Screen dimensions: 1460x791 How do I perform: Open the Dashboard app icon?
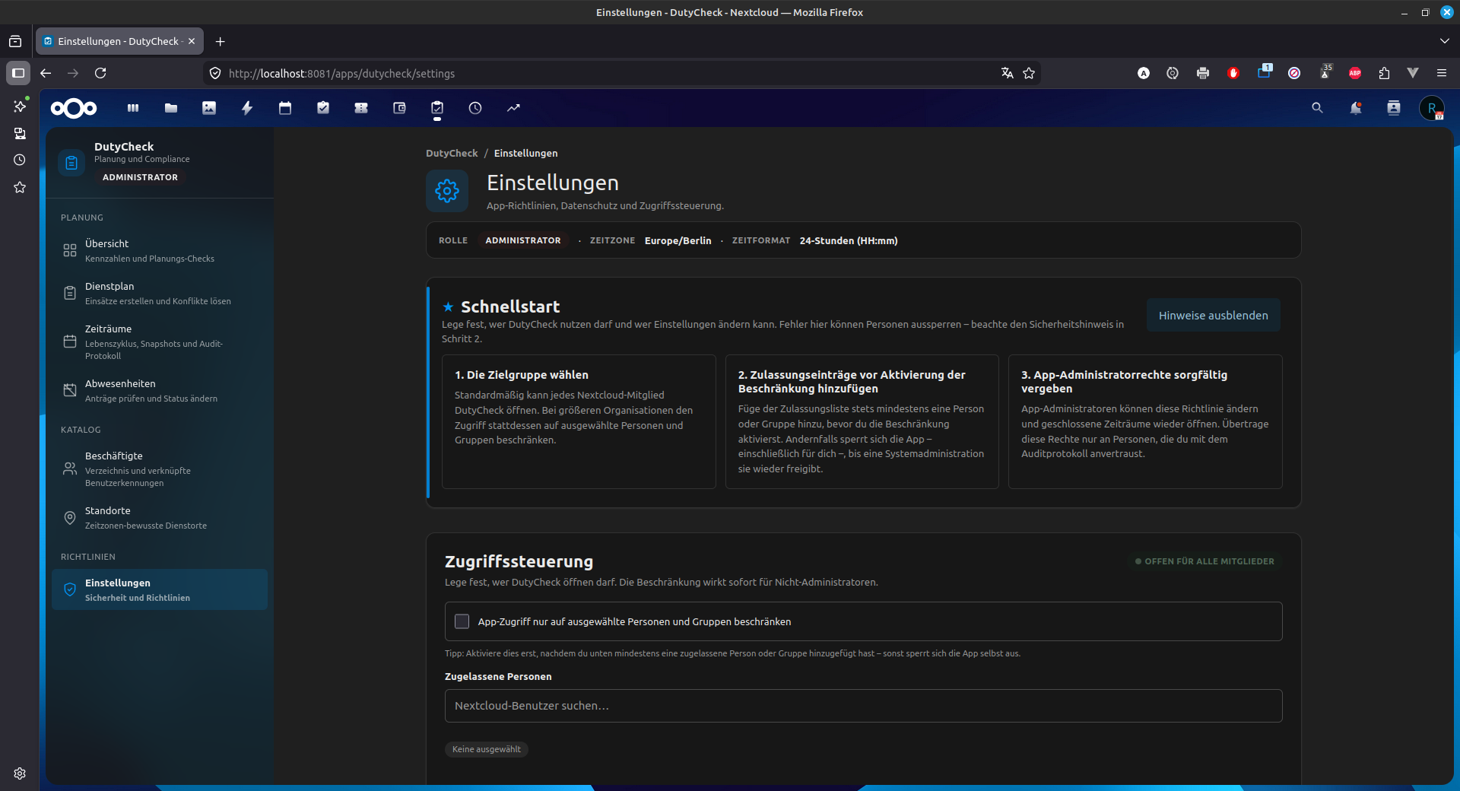[x=133, y=108]
